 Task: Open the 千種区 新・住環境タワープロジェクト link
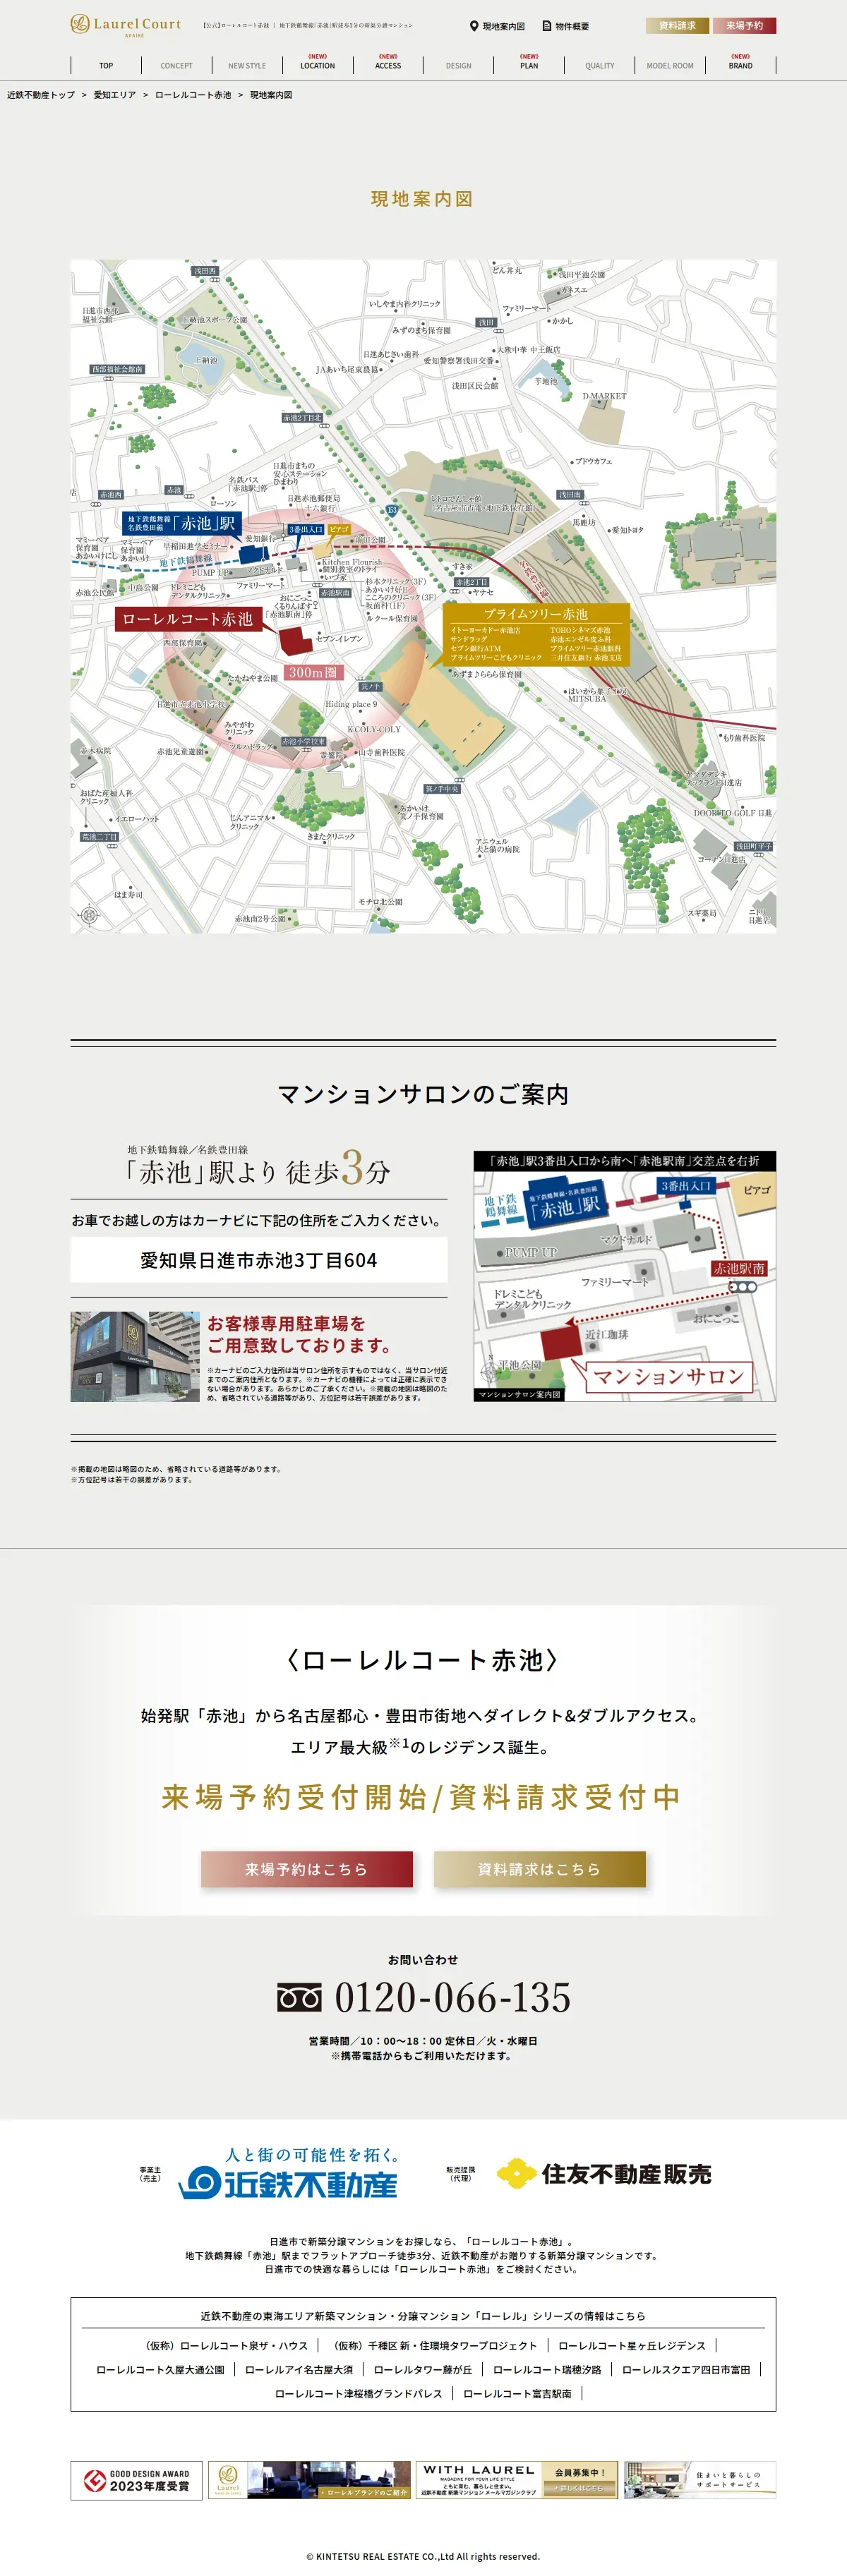pyautogui.click(x=434, y=2345)
